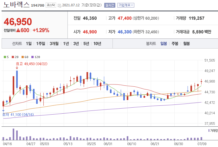Click the 선차트 label
The height and width of the screenshot is (147, 218).
[x=17, y=43]
